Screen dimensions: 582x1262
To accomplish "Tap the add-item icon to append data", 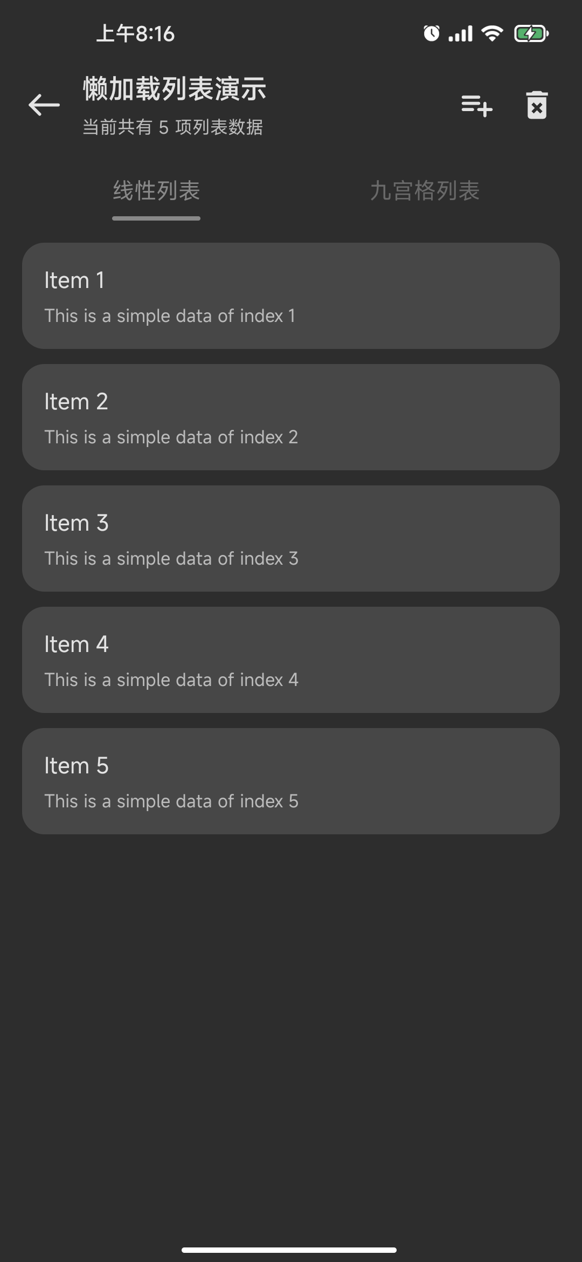I will tap(477, 106).
